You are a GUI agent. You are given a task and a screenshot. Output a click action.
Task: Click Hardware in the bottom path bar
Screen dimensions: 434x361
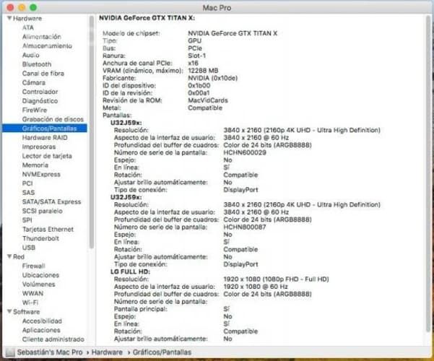(107, 352)
